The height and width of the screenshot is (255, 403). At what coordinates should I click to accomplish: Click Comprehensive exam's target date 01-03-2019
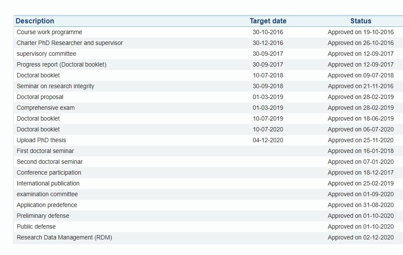tap(268, 108)
